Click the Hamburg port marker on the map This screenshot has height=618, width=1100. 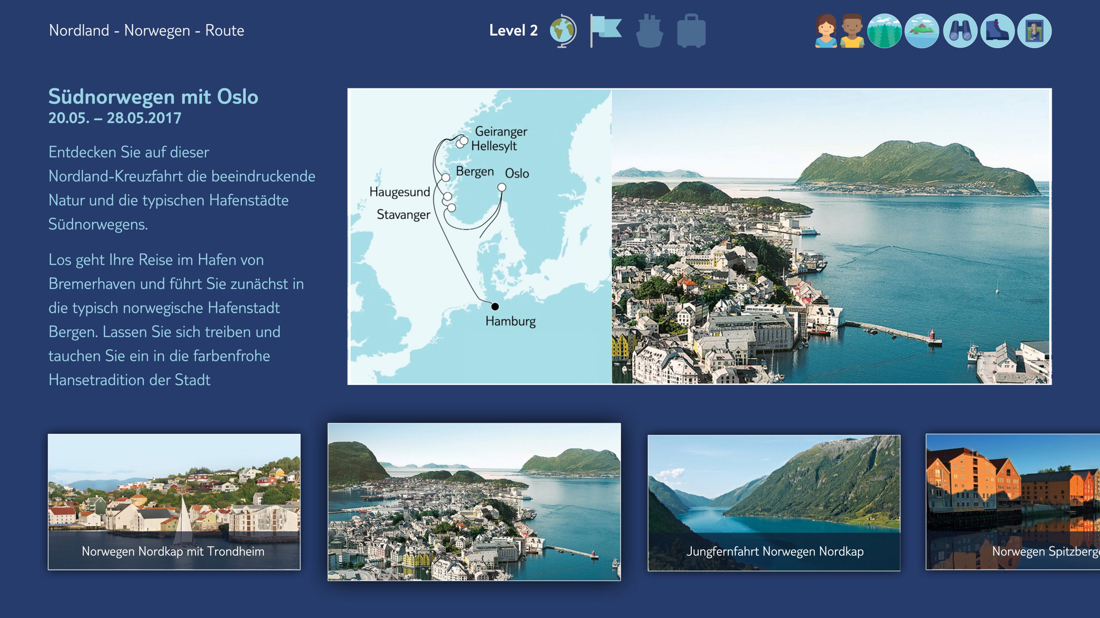coord(495,306)
